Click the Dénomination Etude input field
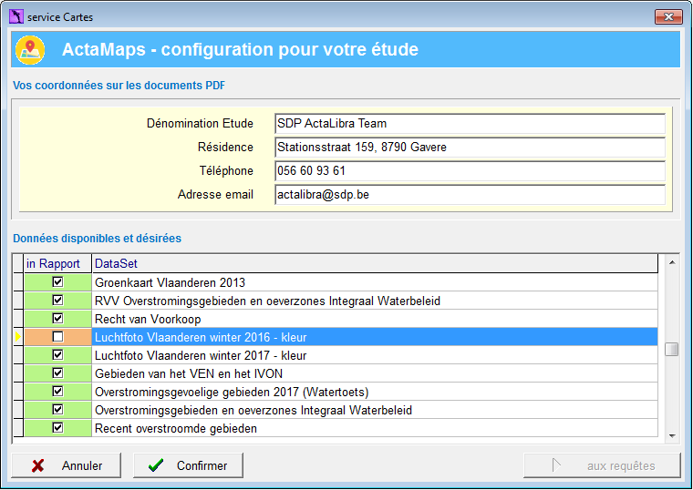This screenshot has width=693, height=490. point(470,124)
